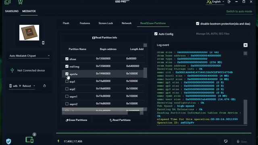This screenshot has width=258, height=145.
Task: Click the Begin address column header
Action: (x=108, y=49)
